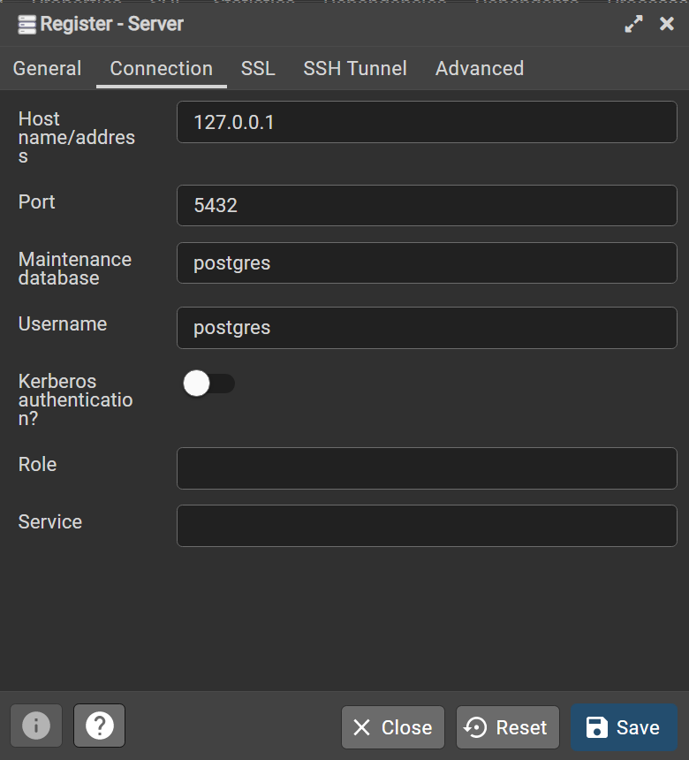This screenshot has width=689, height=760.
Task: Select the Connection tab
Action: pos(161,69)
